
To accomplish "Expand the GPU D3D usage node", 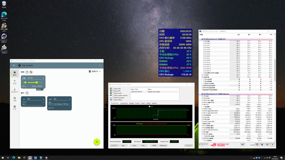I will pos(202,136).
